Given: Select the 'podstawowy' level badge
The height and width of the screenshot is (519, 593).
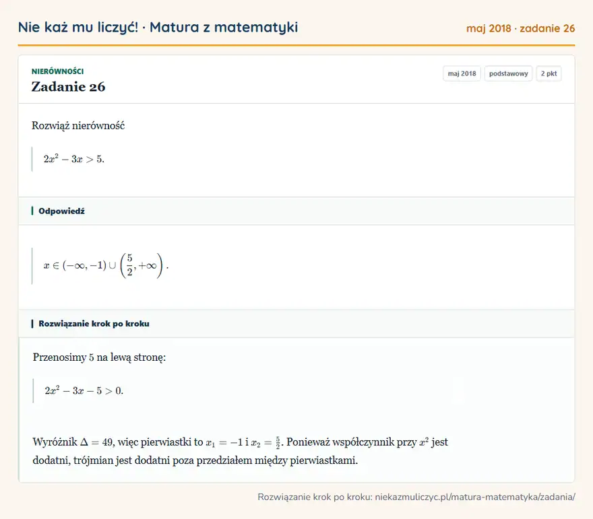Looking at the screenshot, I should point(508,73).
